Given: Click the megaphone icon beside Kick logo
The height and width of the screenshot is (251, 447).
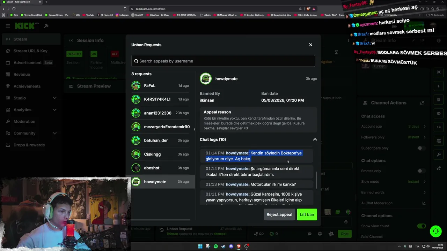Looking at the screenshot, I should point(46,26).
